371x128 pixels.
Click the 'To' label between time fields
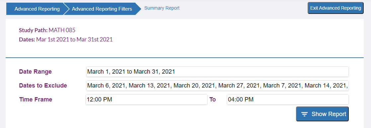coord(213,99)
